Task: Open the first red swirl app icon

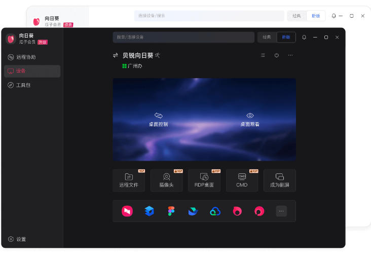Action: point(237,211)
